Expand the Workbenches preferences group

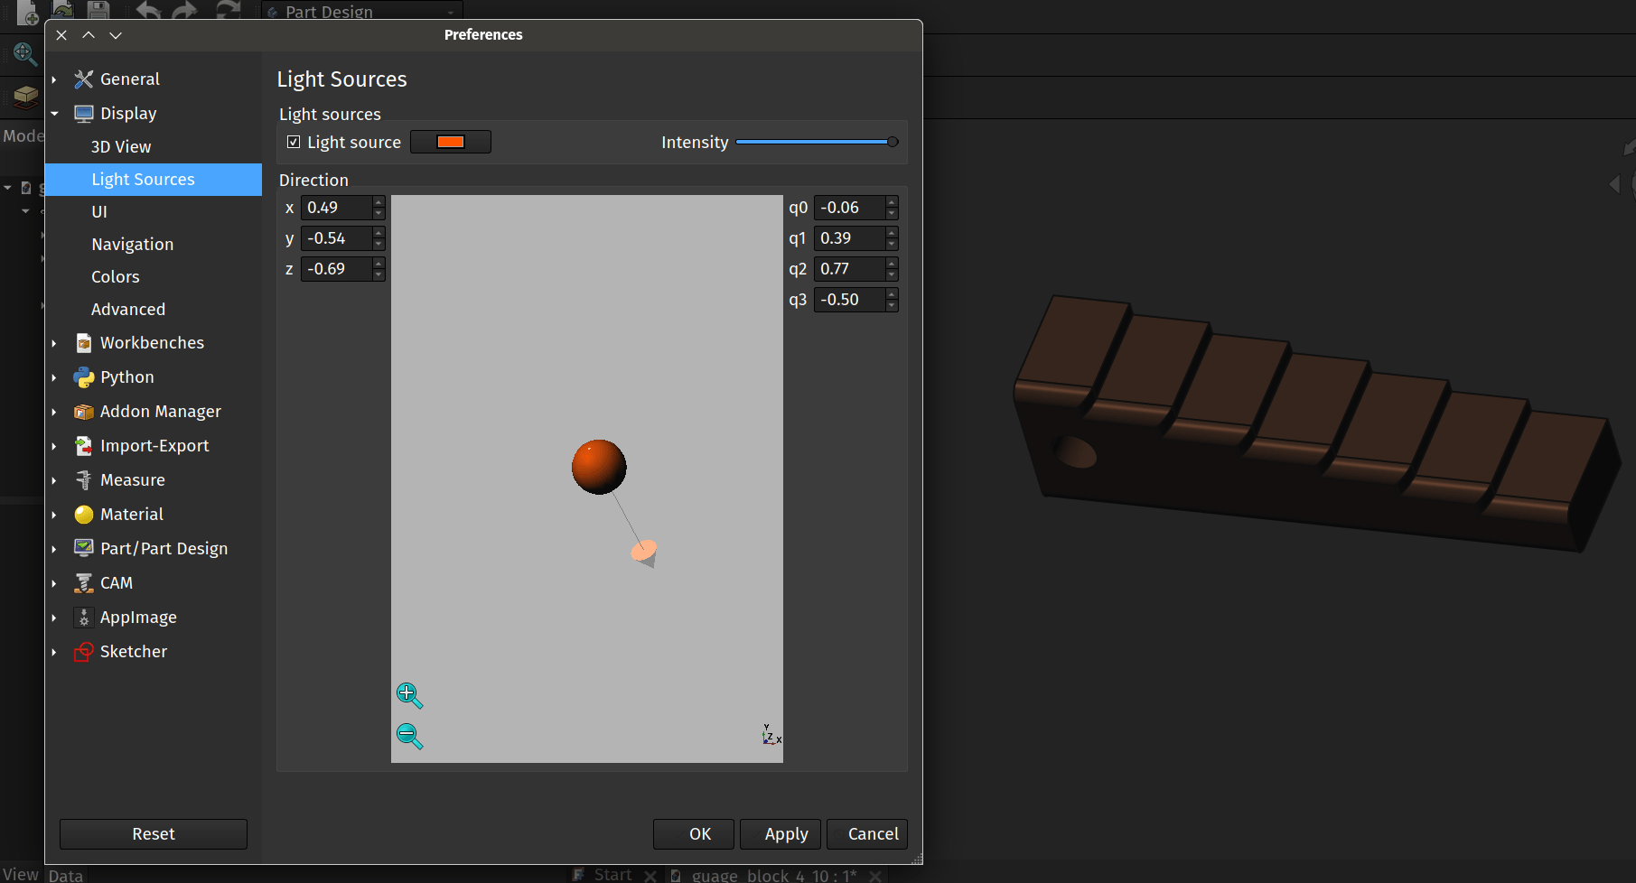point(54,343)
